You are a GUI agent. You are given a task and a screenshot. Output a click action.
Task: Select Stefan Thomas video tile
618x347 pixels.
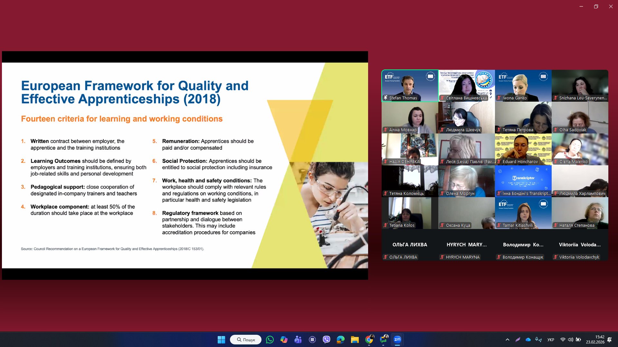410,86
